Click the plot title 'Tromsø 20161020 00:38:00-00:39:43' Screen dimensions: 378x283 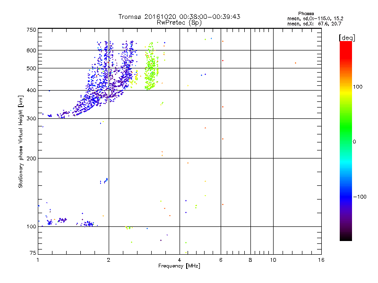(x=179, y=17)
